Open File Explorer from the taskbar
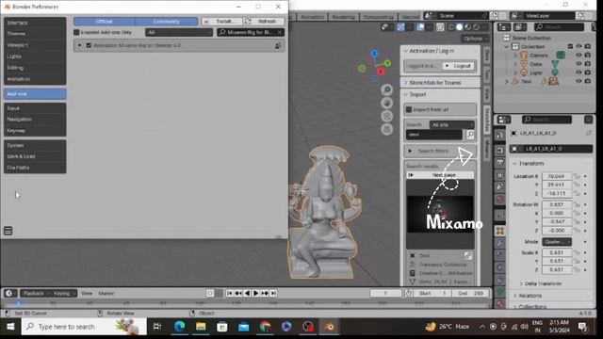This screenshot has width=603, height=339. click(201, 327)
